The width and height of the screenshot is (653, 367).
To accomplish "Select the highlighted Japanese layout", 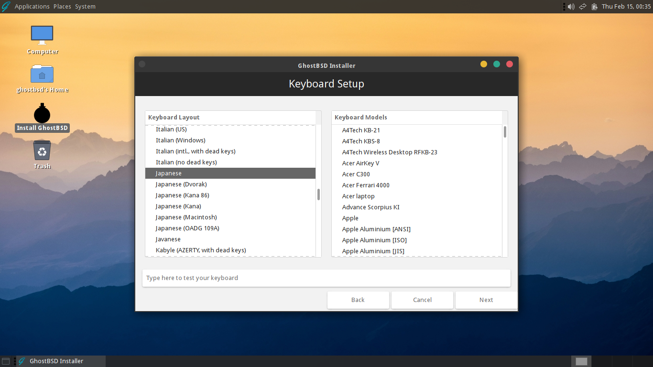I will coord(230,173).
